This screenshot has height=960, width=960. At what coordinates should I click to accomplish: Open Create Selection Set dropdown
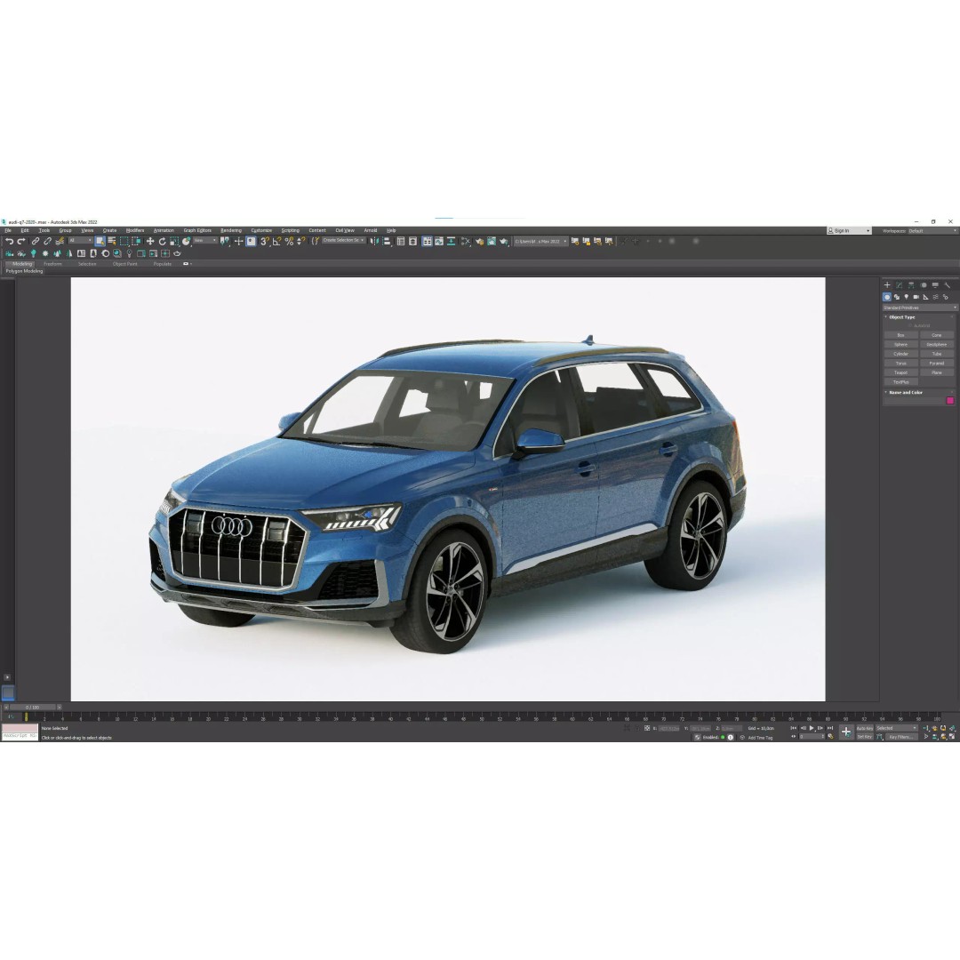coord(343,241)
